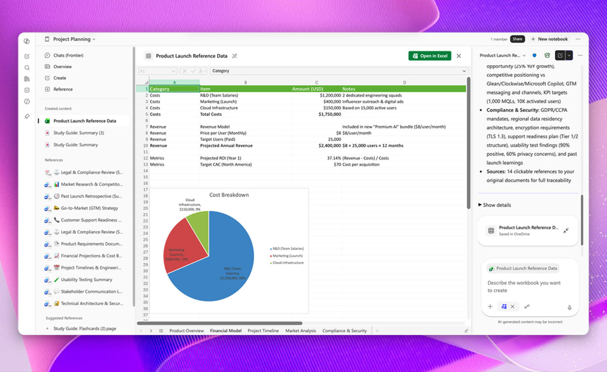Click Total Costs cell in row 5
The height and width of the screenshot is (372, 607).
[245, 114]
